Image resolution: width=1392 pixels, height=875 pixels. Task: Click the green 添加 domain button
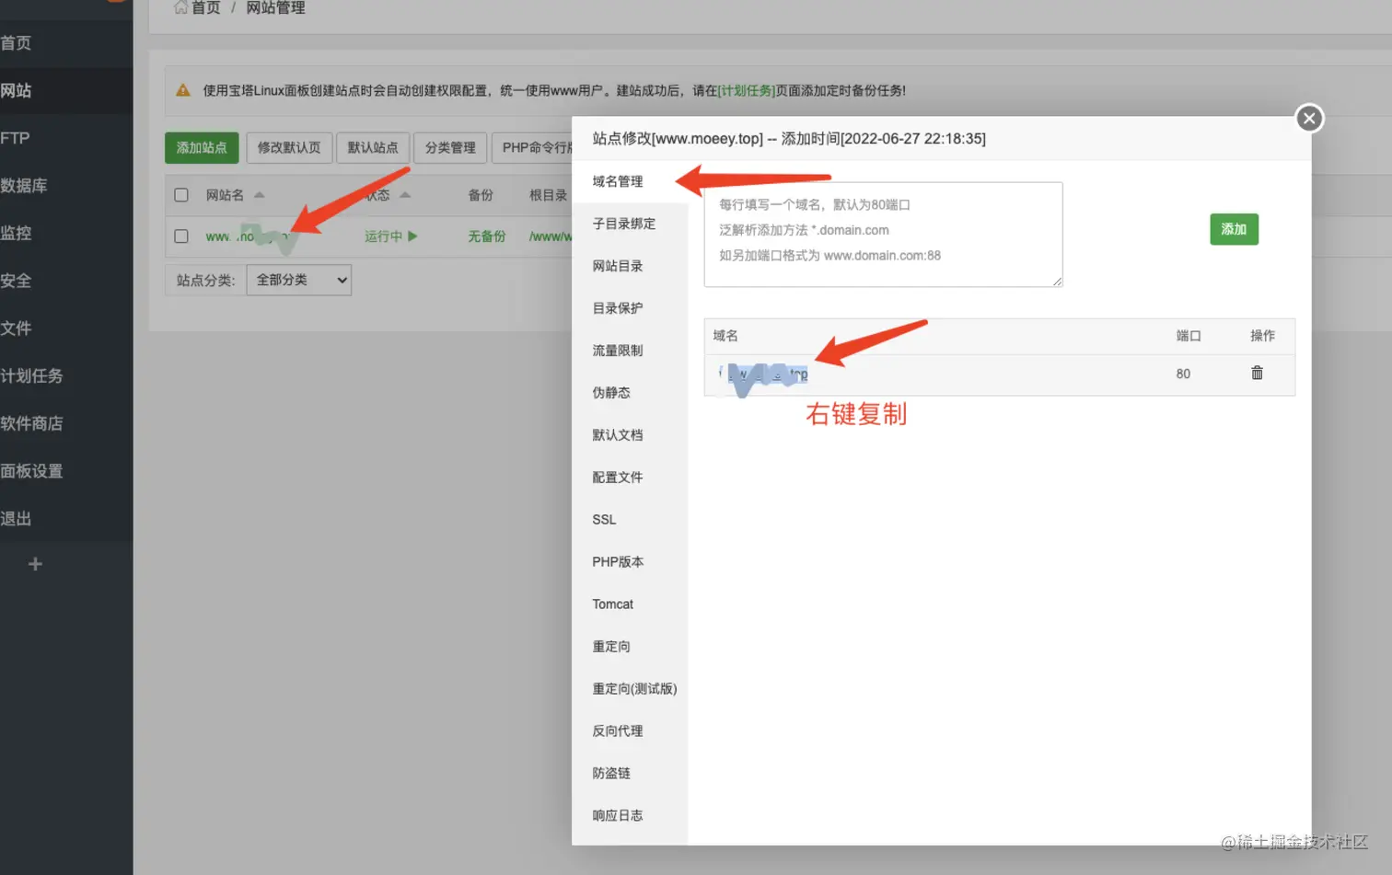(x=1234, y=229)
